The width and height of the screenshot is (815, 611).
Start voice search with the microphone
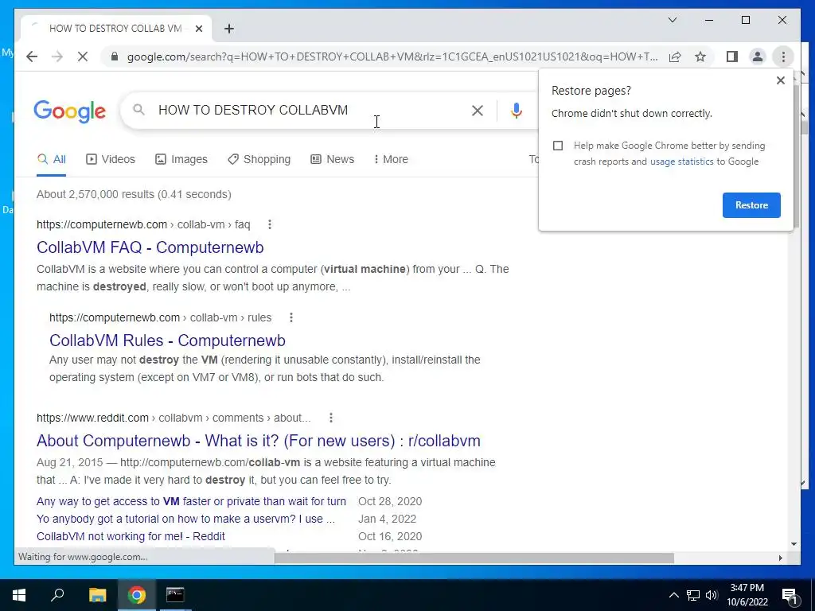click(516, 110)
